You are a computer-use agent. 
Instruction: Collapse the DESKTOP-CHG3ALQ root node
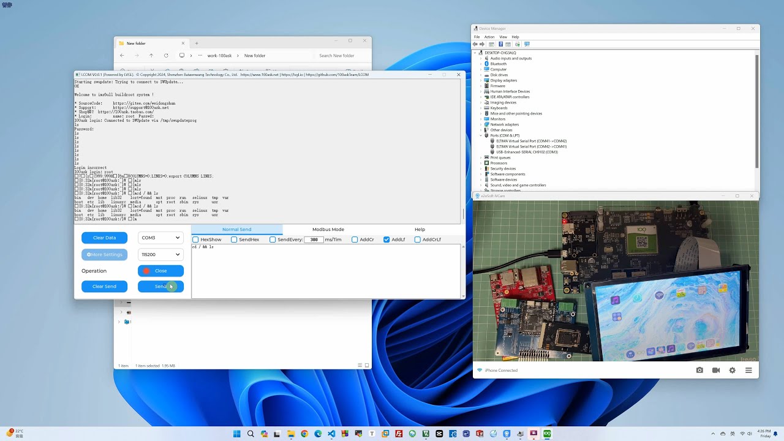pos(475,53)
